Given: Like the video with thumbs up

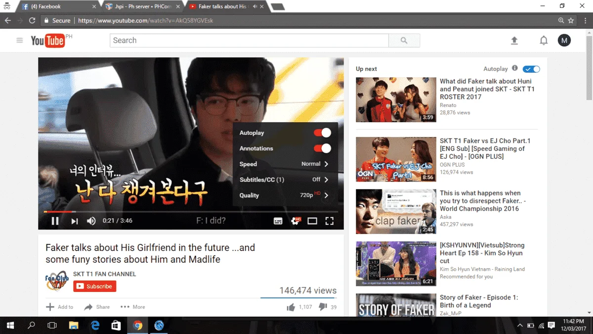Looking at the screenshot, I should point(291,307).
